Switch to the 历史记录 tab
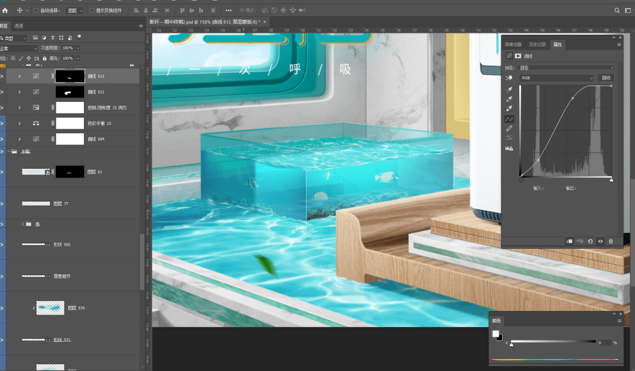Image resolution: width=635 pixels, height=371 pixels. 537,45
